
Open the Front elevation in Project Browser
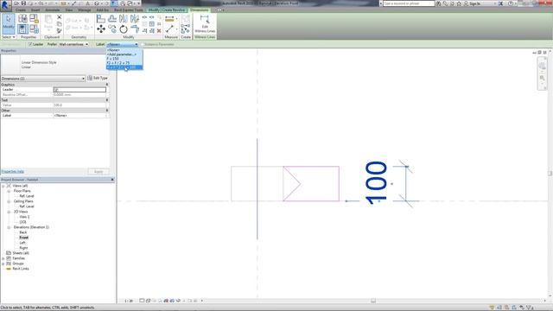tap(23, 238)
